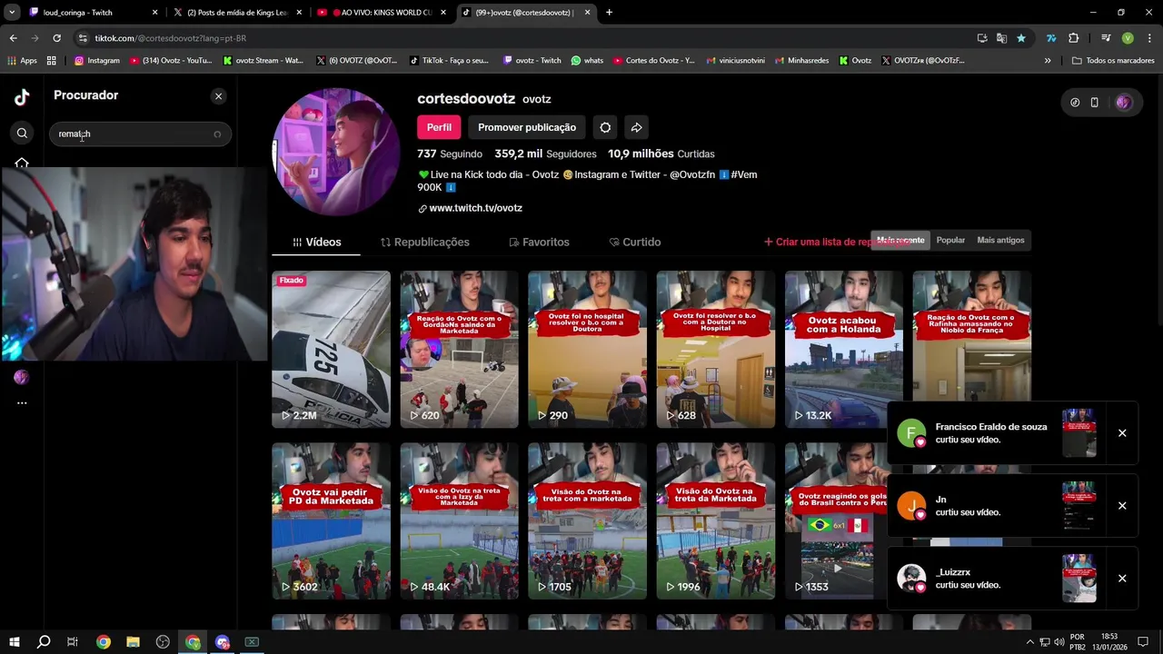
Task: Open a new browser tab
Action: click(609, 13)
